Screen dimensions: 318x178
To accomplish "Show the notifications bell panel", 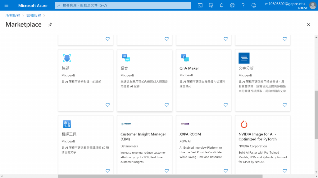I will [221, 6].
